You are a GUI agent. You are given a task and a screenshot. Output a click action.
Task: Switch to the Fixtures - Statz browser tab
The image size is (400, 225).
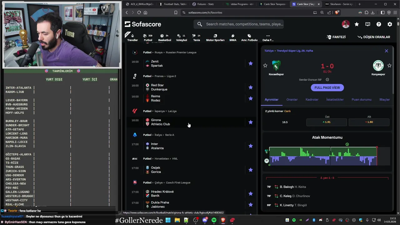206,4
